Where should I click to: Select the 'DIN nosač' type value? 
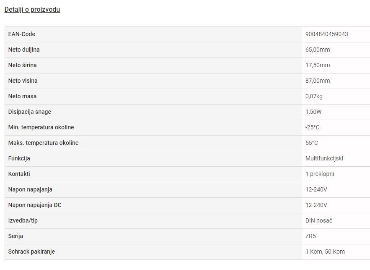(x=319, y=220)
